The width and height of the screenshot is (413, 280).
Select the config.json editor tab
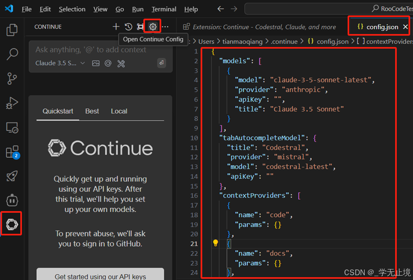pos(378,27)
